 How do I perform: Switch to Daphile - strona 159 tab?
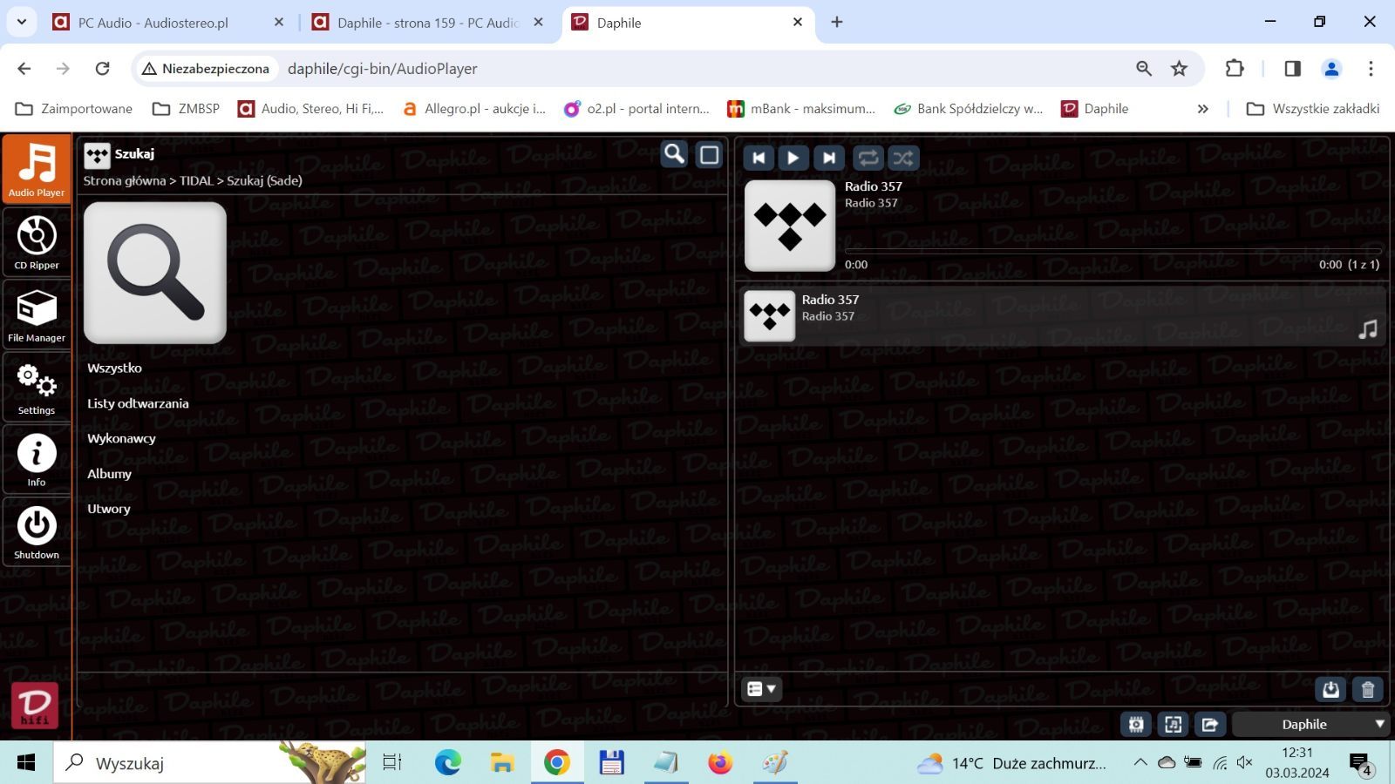pyautogui.click(x=427, y=23)
